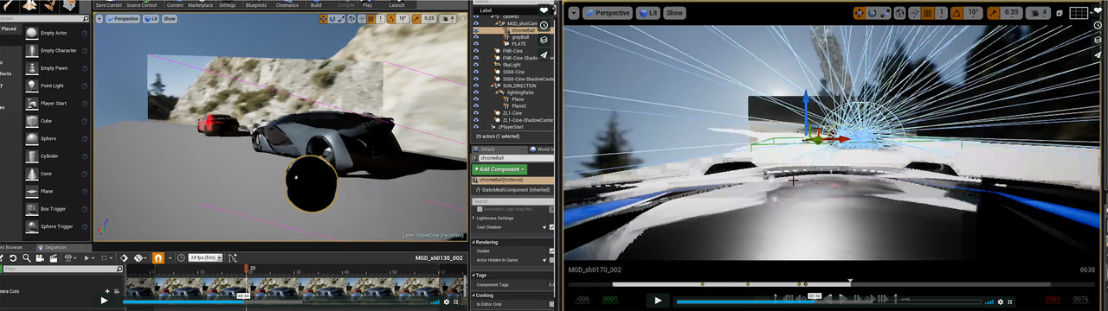Play right MGD_sh0170_002 sequence
This screenshot has width=1108, height=311.
pos(658,301)
